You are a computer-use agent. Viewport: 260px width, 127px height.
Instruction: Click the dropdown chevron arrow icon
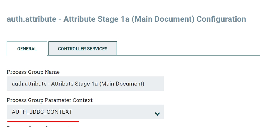[x=157, y=114]
